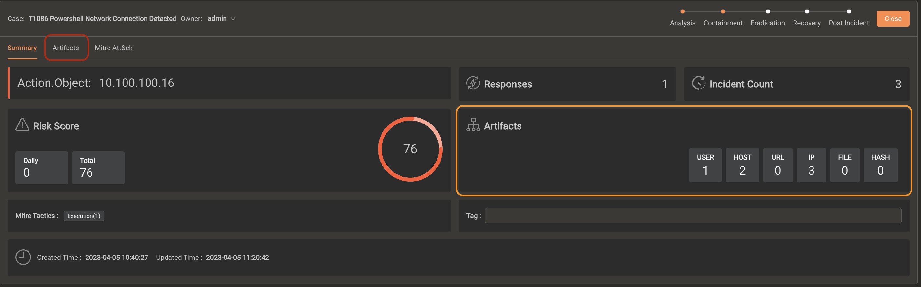Select the Containment stage dot
The width and height of the screenshot is (921, 287).
723,11
